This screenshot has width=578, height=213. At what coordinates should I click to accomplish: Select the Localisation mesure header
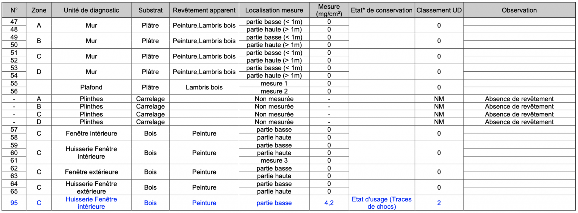(274, 10)
